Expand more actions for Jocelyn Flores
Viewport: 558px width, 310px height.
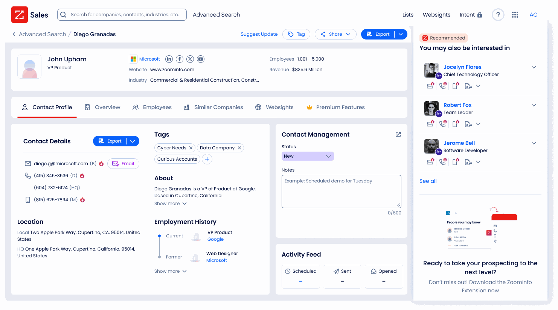tap(478, 86)
